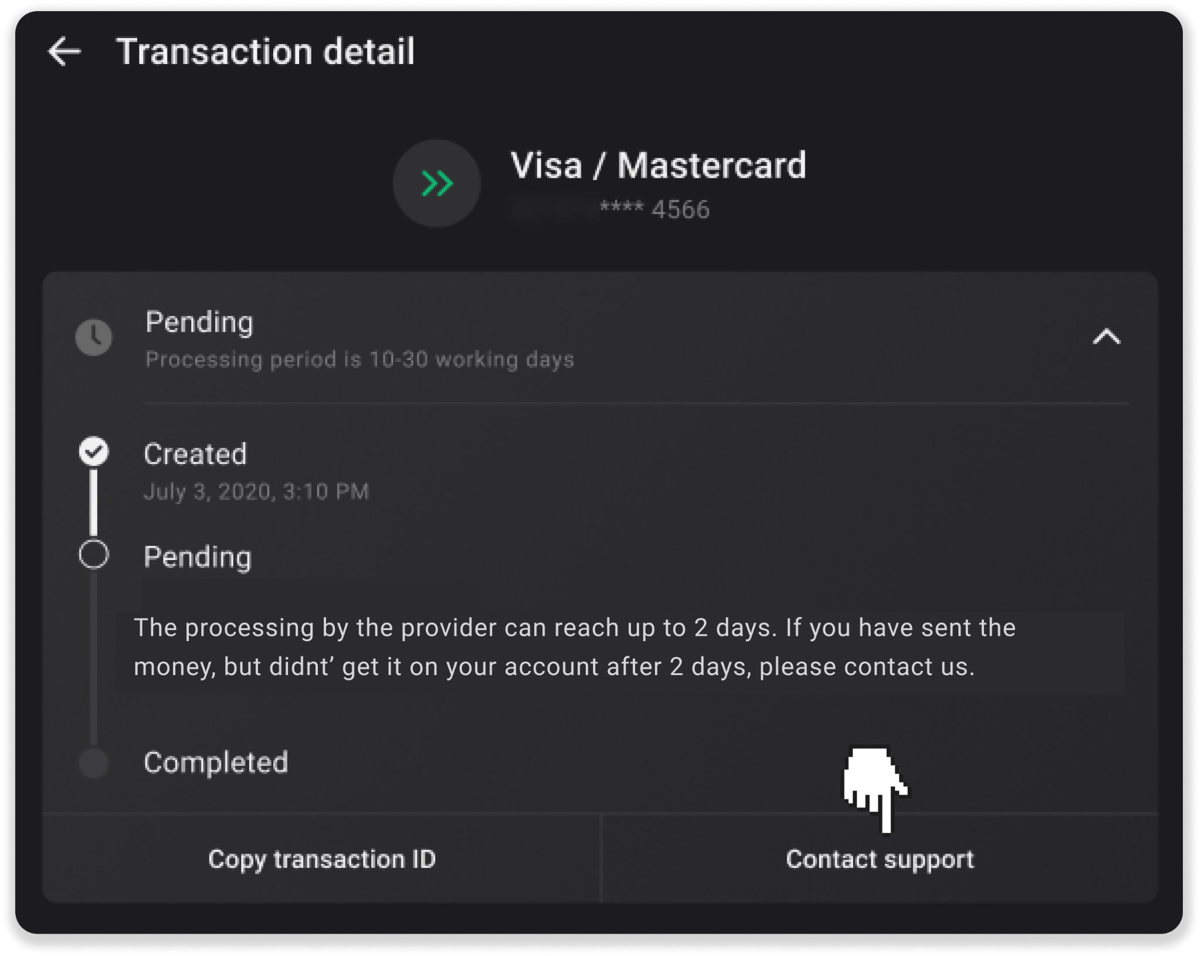
Task: Click the Visa / Mastercard heading
Action: [659, 165]
